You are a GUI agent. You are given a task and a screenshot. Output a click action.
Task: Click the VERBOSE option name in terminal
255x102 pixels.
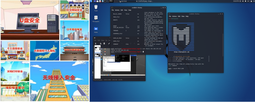pos(116,44)
